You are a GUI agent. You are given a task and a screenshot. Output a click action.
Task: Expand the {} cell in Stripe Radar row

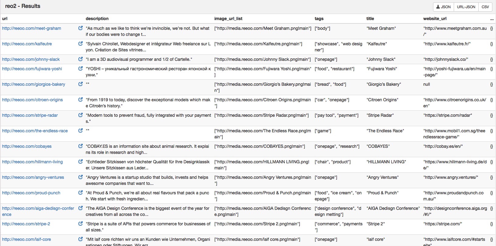pyautogui.click(x=491, y=115)
